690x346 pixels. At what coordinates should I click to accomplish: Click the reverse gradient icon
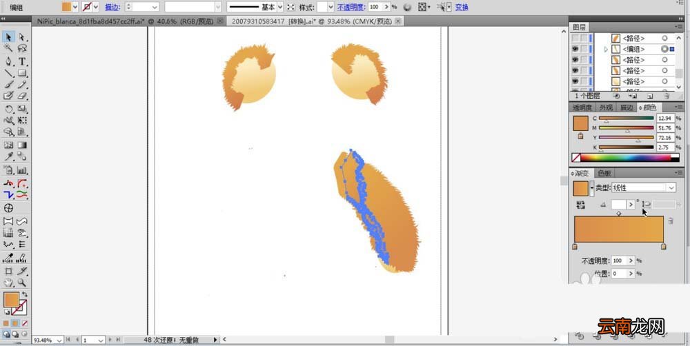[x=580, y=205]
